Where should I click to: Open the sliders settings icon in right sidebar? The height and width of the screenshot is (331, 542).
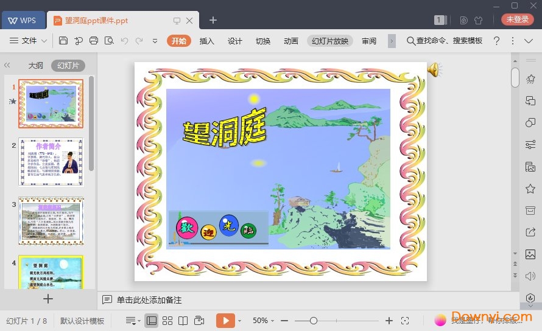pos(530,144)
